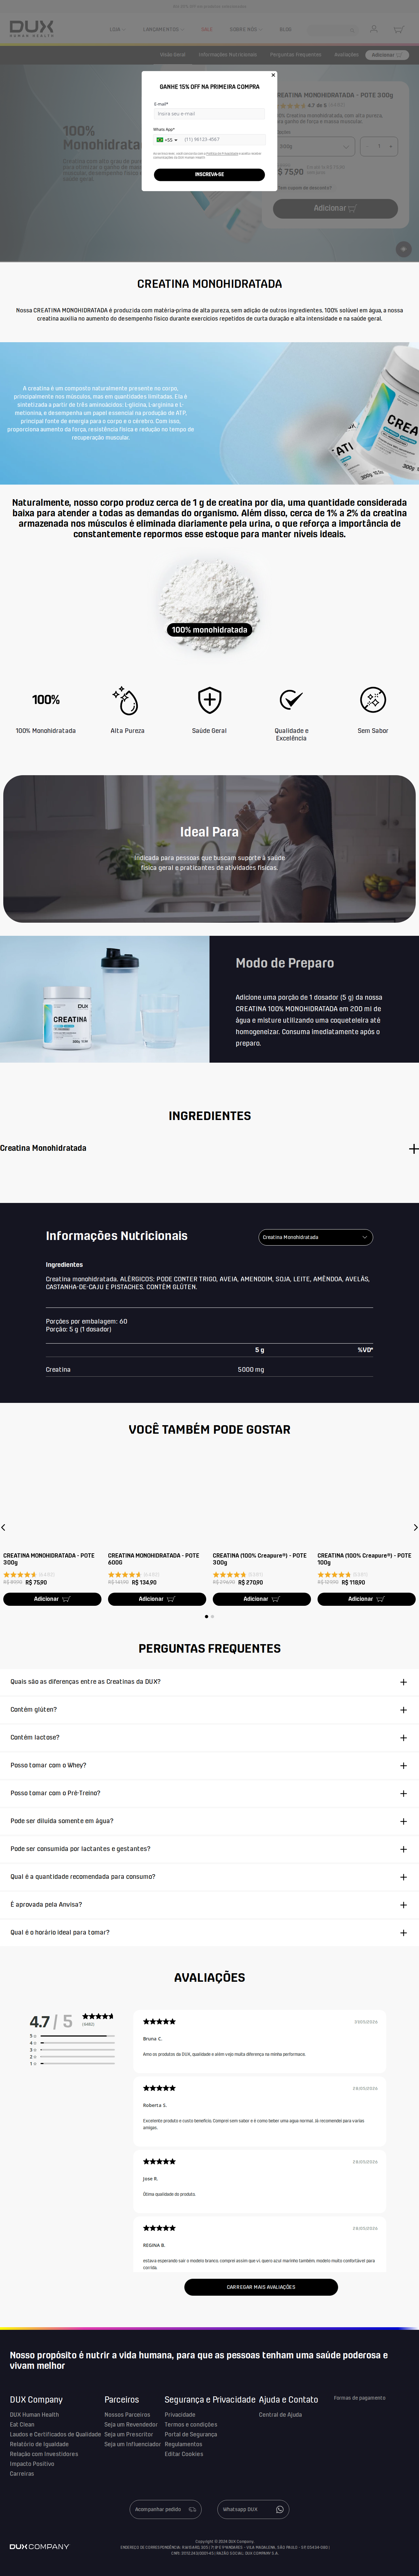The width and height of the screenshot is (419, 2576).
Task: Open the user account icon in header
Action: click(x=374, y=29)
